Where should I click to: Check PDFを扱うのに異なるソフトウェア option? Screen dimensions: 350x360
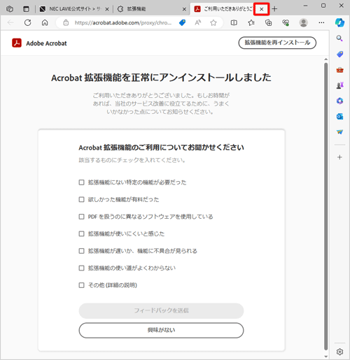tap(81, 217)
